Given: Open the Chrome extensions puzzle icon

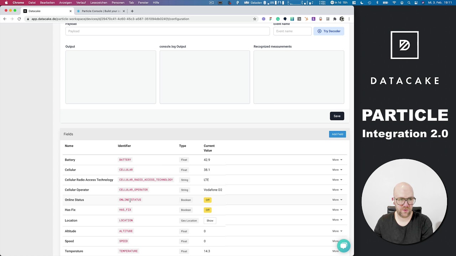Looking at the screenshot, I should click(335, 19).
